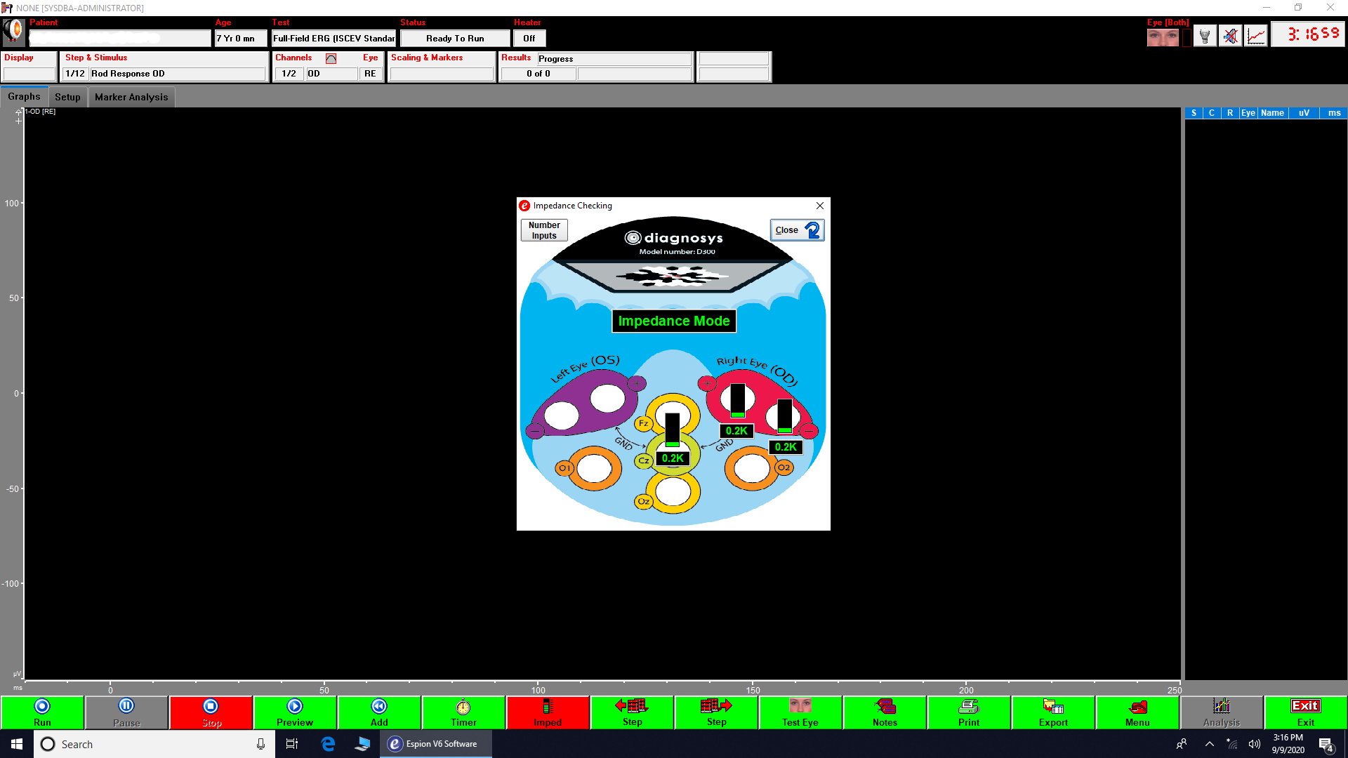The image size is (1348, 758).
Task: Click the Rod Response OD step field
Action: point(177,74)
